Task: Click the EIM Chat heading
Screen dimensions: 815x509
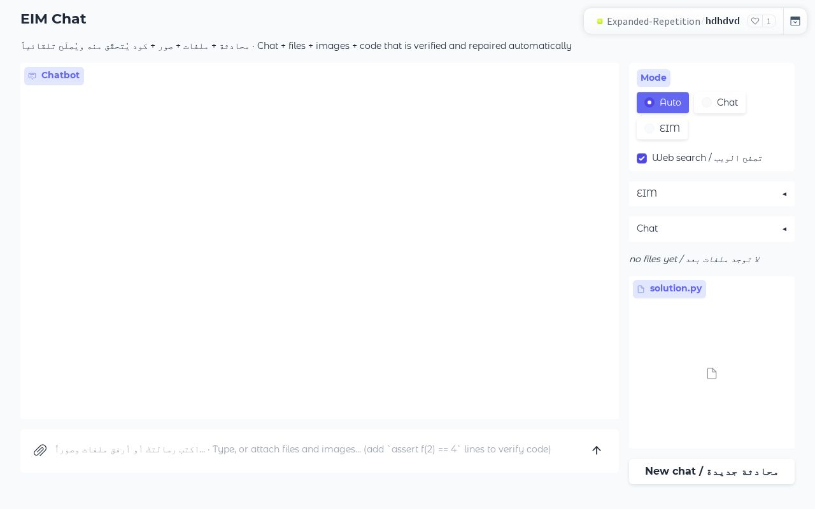Action: 53,19
